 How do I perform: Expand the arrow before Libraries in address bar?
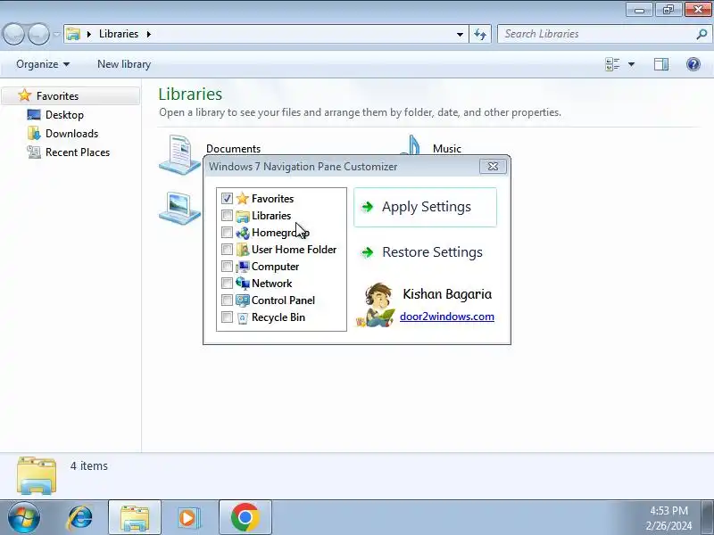[89, 34]
